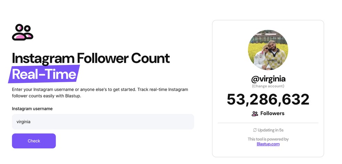Open the Blastup.com link
This screenshot has height=164, width=342.
pyautogui.click(x=268, y=144)
